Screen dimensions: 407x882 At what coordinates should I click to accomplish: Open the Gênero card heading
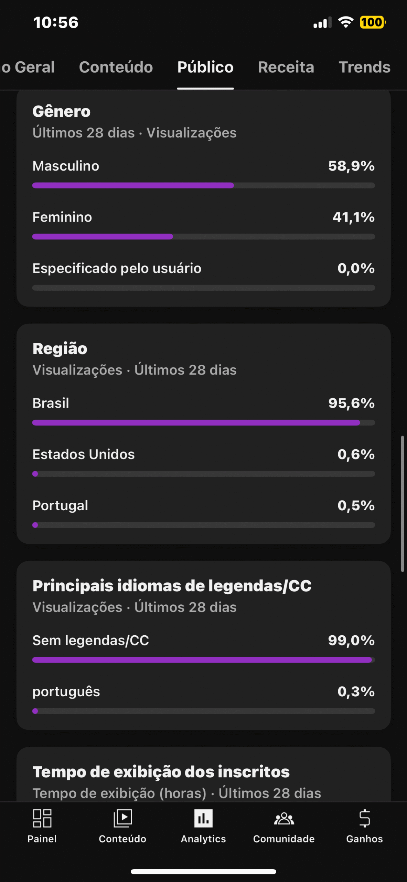61,112
